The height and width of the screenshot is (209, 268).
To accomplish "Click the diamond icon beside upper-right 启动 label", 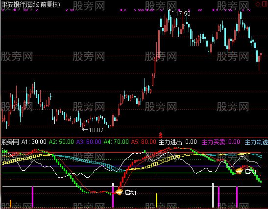I will pos(239,171).
